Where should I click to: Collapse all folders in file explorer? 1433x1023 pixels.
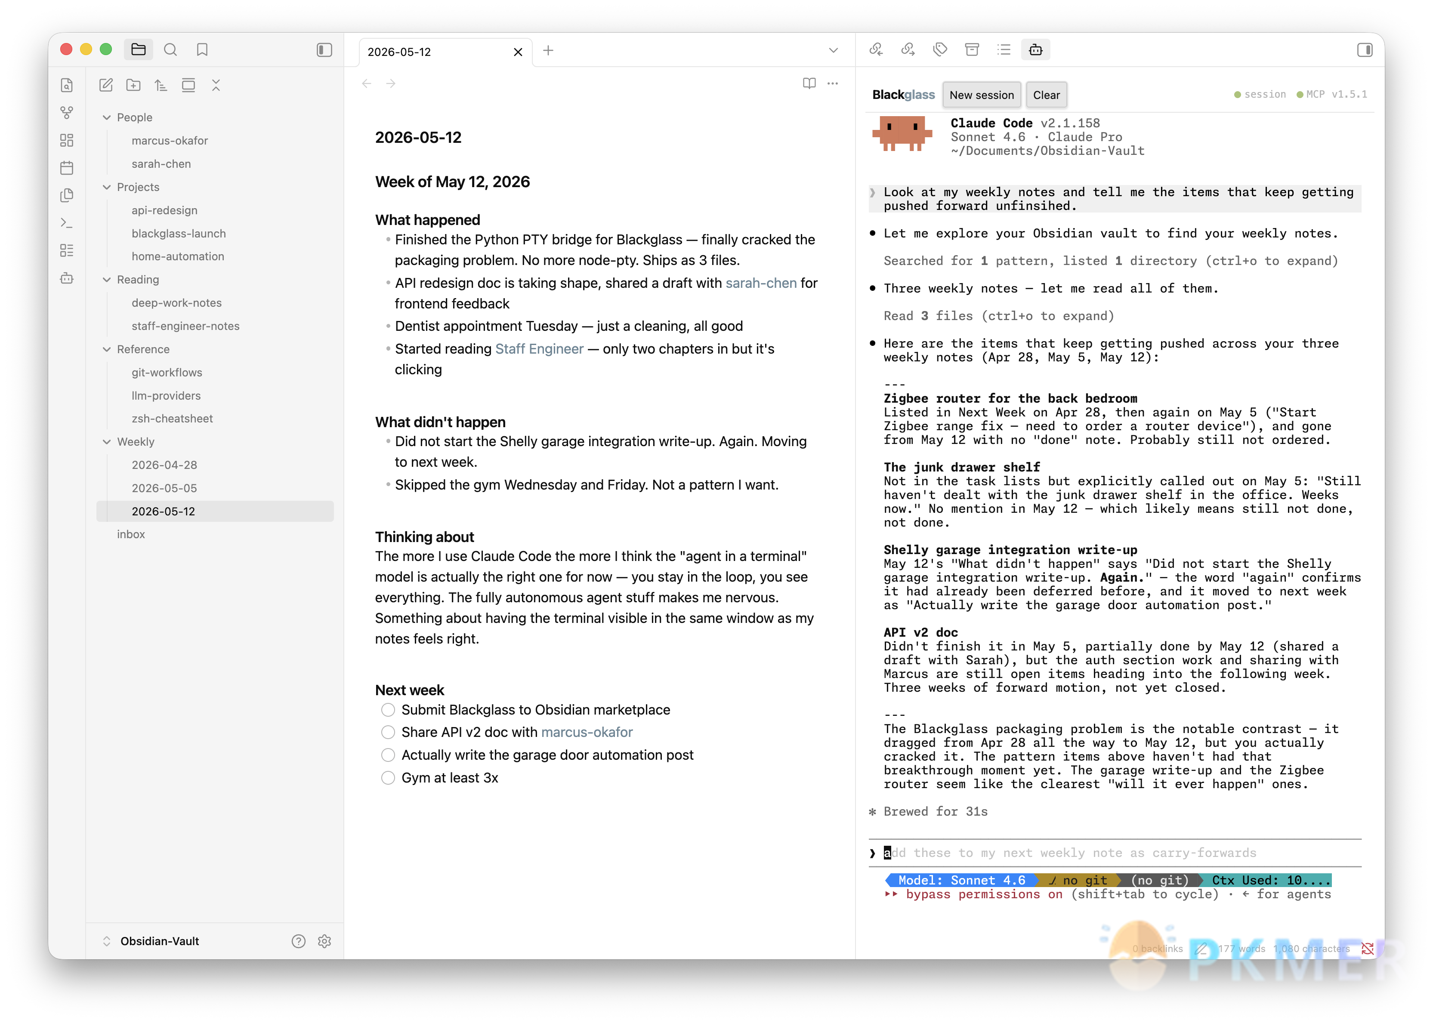click(216, 85)
